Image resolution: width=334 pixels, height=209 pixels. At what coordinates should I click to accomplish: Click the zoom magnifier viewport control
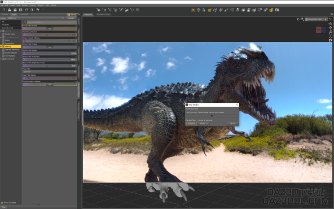pyautogui.click(x=331, y=32)
